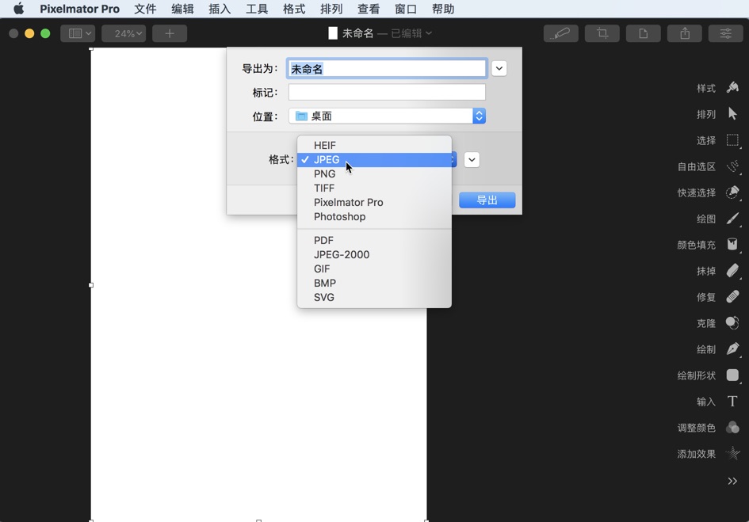Click the share toolbar icon
The width and height of the screenshot is (749, 522).
[685, 33]
